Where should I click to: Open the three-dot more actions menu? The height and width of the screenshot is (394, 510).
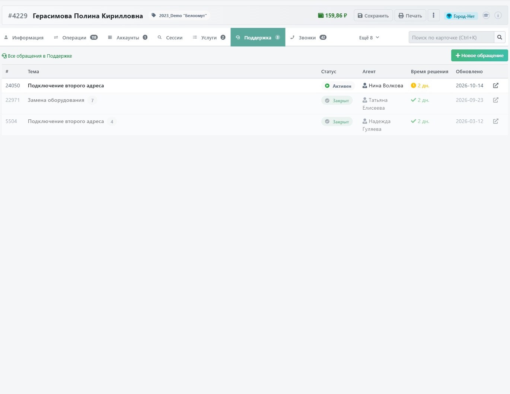[433, 16]
